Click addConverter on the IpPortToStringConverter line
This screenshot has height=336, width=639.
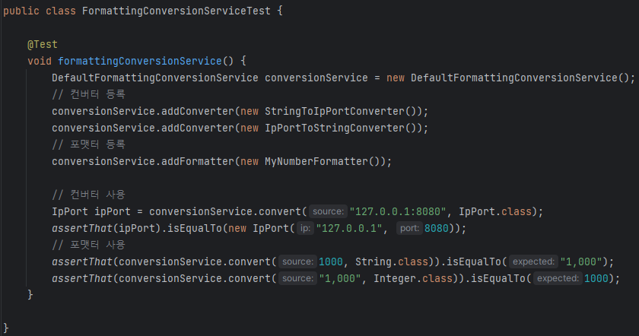pos(198,128)
